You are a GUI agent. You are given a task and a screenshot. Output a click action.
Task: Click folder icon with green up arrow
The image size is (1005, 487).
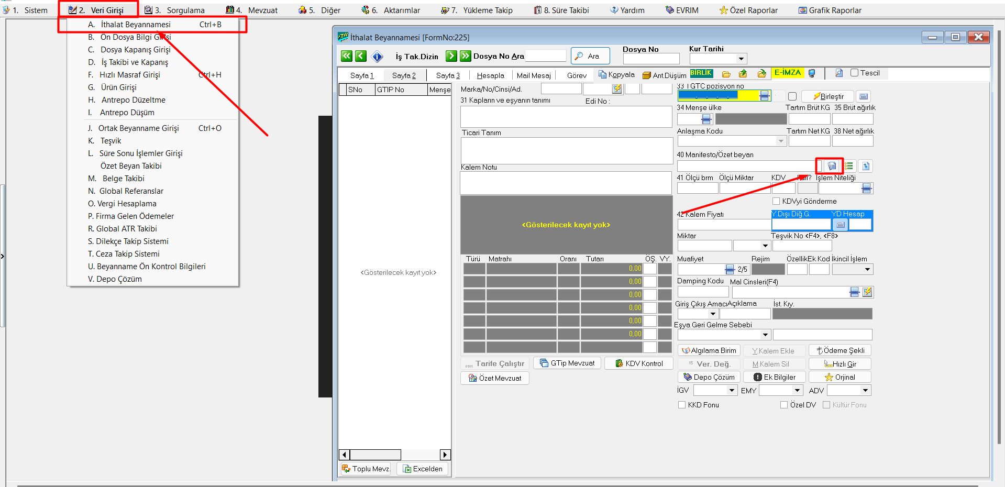pos(743,74)
